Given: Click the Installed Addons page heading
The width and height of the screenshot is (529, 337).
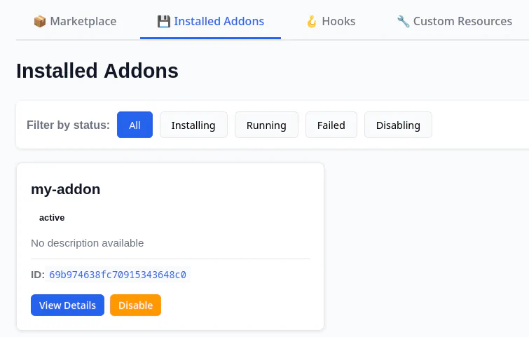Looking at the screenshot, I should click(97, 71).
